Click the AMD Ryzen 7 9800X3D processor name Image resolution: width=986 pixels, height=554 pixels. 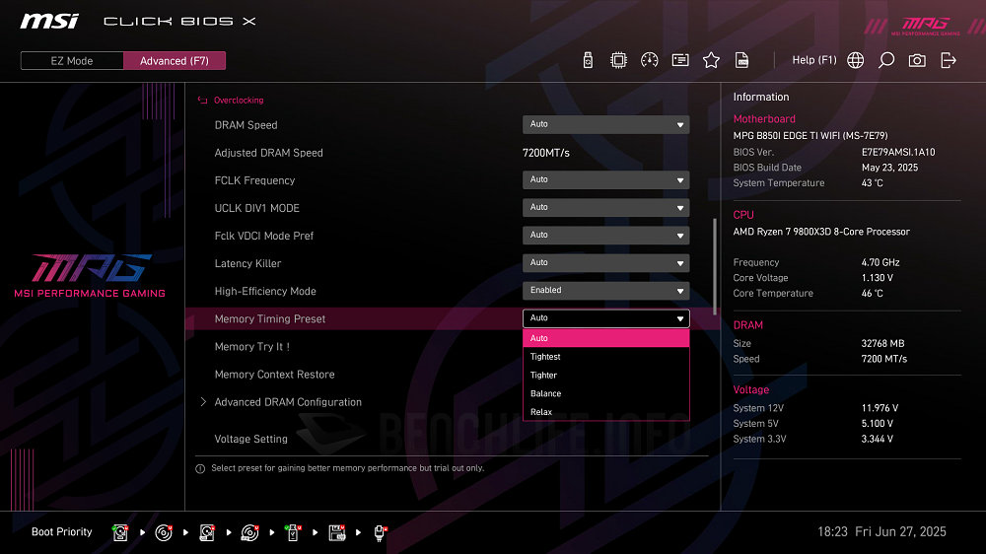(821, 232)
